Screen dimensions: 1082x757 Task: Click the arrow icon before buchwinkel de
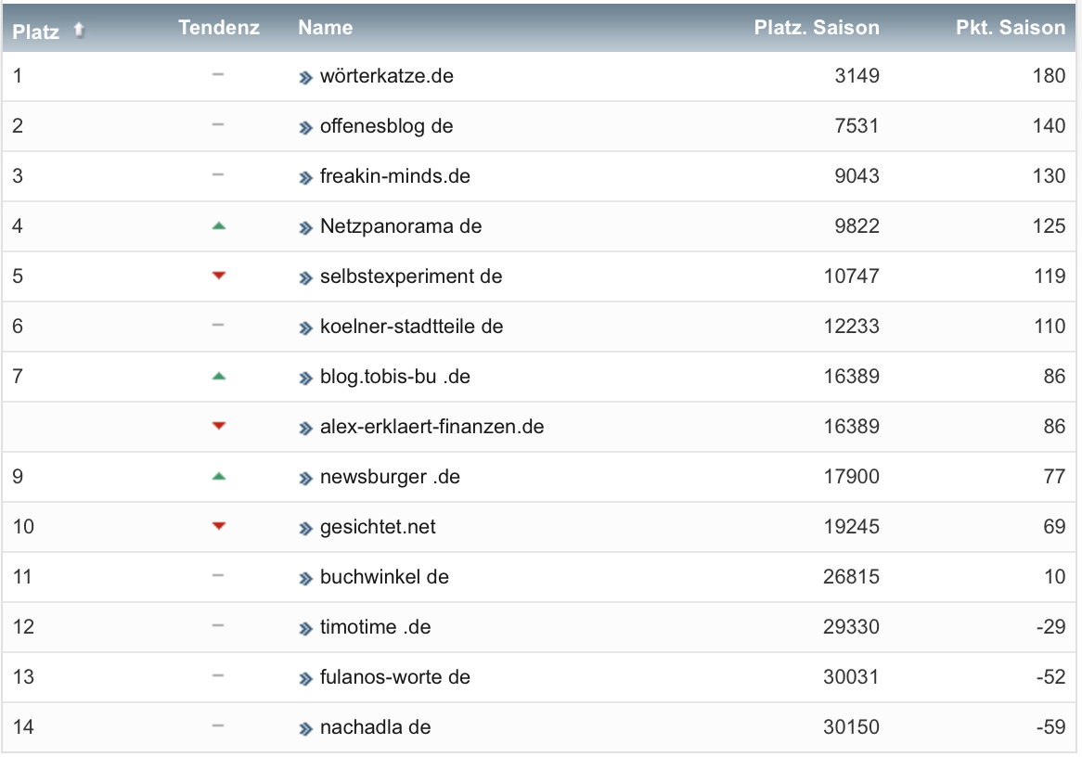(x=305, y=579)
